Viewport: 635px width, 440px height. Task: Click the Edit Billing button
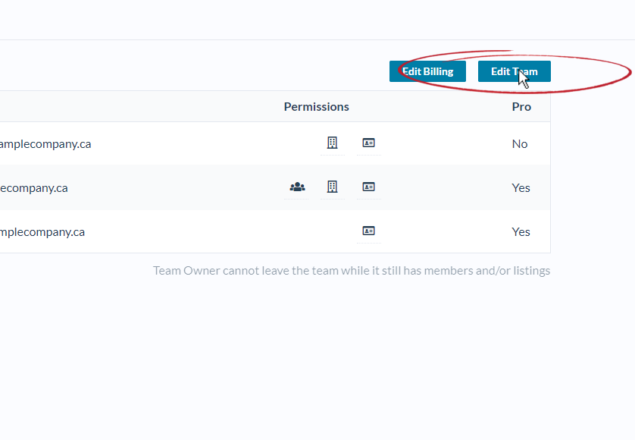tap(427, 71)
